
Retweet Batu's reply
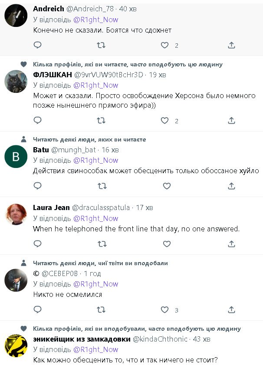102,186
